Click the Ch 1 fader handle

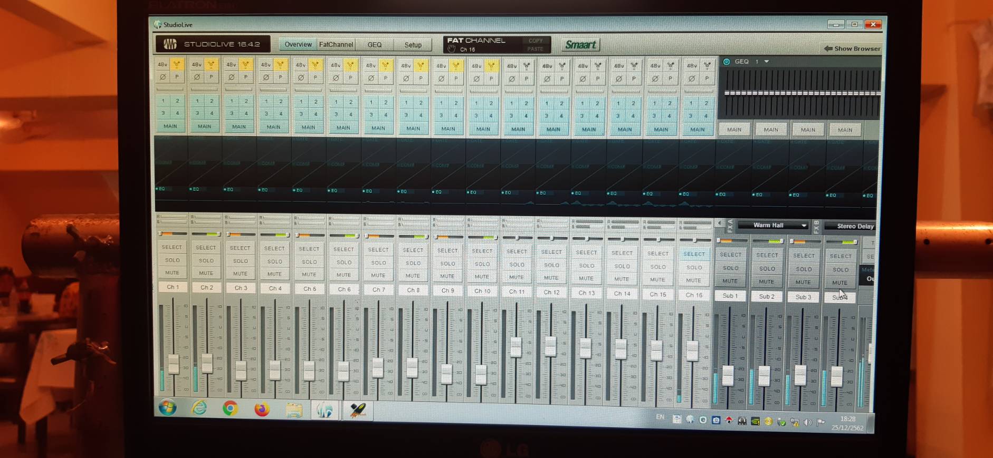(173, 364)
